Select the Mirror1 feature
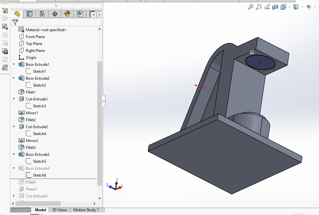Screen dimensions: 319x215 [x=32, y=113]
